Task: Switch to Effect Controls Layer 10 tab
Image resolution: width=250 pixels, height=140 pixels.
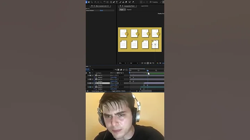Action: pyautogui.click(x=102, y=6)
